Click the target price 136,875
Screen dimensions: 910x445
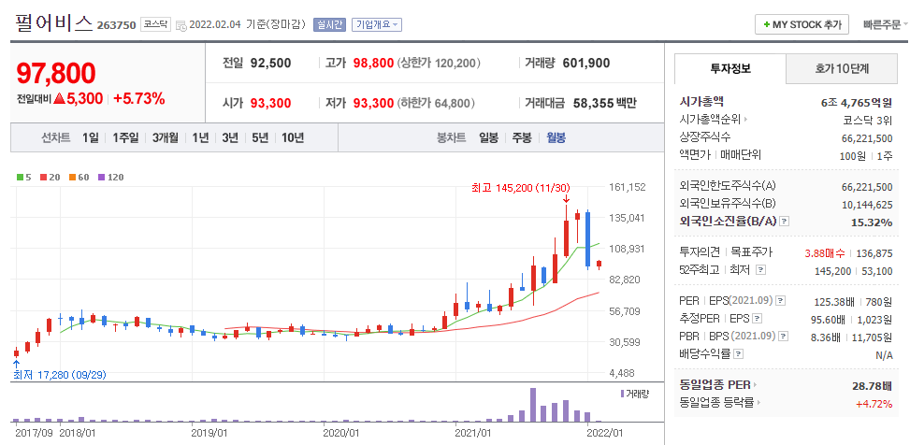point(876,253)
